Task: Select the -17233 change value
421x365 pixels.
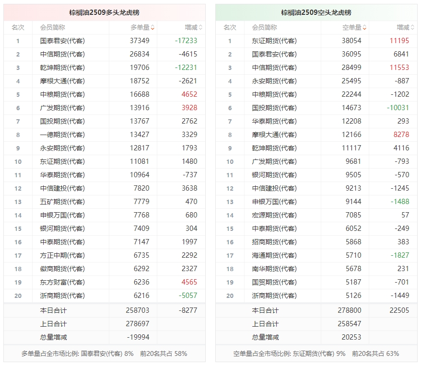Action: tap(186, 41)
